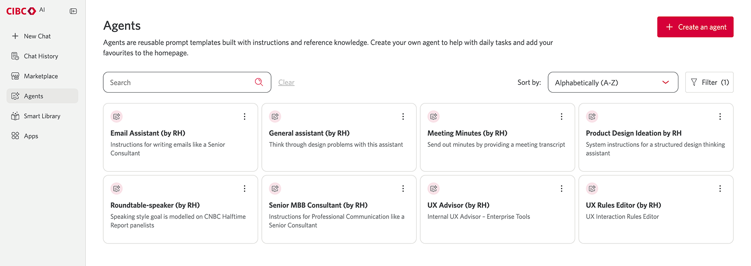Start a New Chat from the sidebar
This screenshot has width=751, height=266.
coord(42,36)
